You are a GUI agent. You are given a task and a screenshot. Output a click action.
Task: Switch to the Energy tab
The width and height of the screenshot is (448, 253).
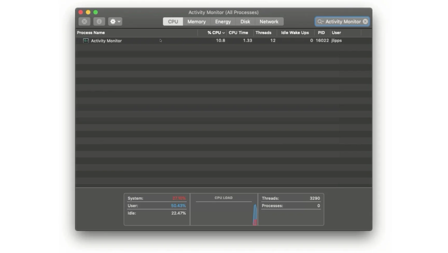point(223,22)
